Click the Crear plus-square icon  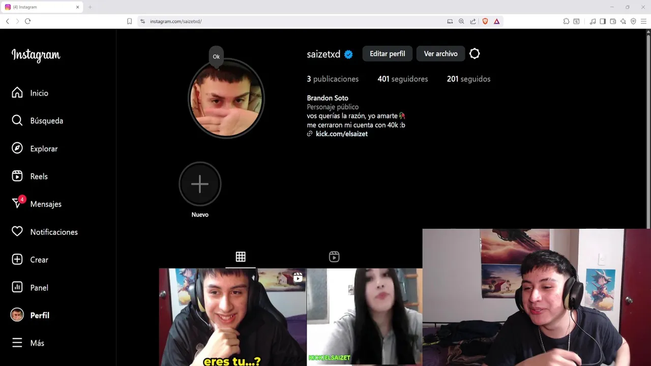(x=17, y=259)
